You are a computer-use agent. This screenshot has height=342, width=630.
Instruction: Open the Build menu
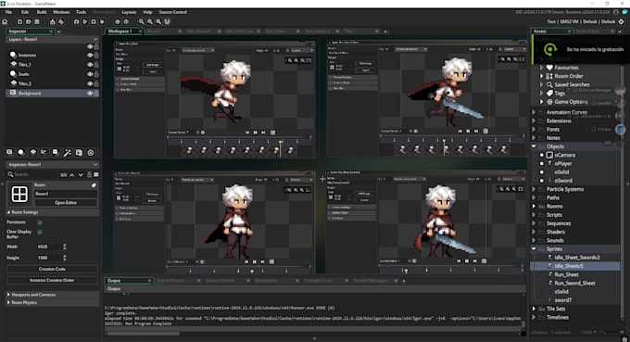42,12
